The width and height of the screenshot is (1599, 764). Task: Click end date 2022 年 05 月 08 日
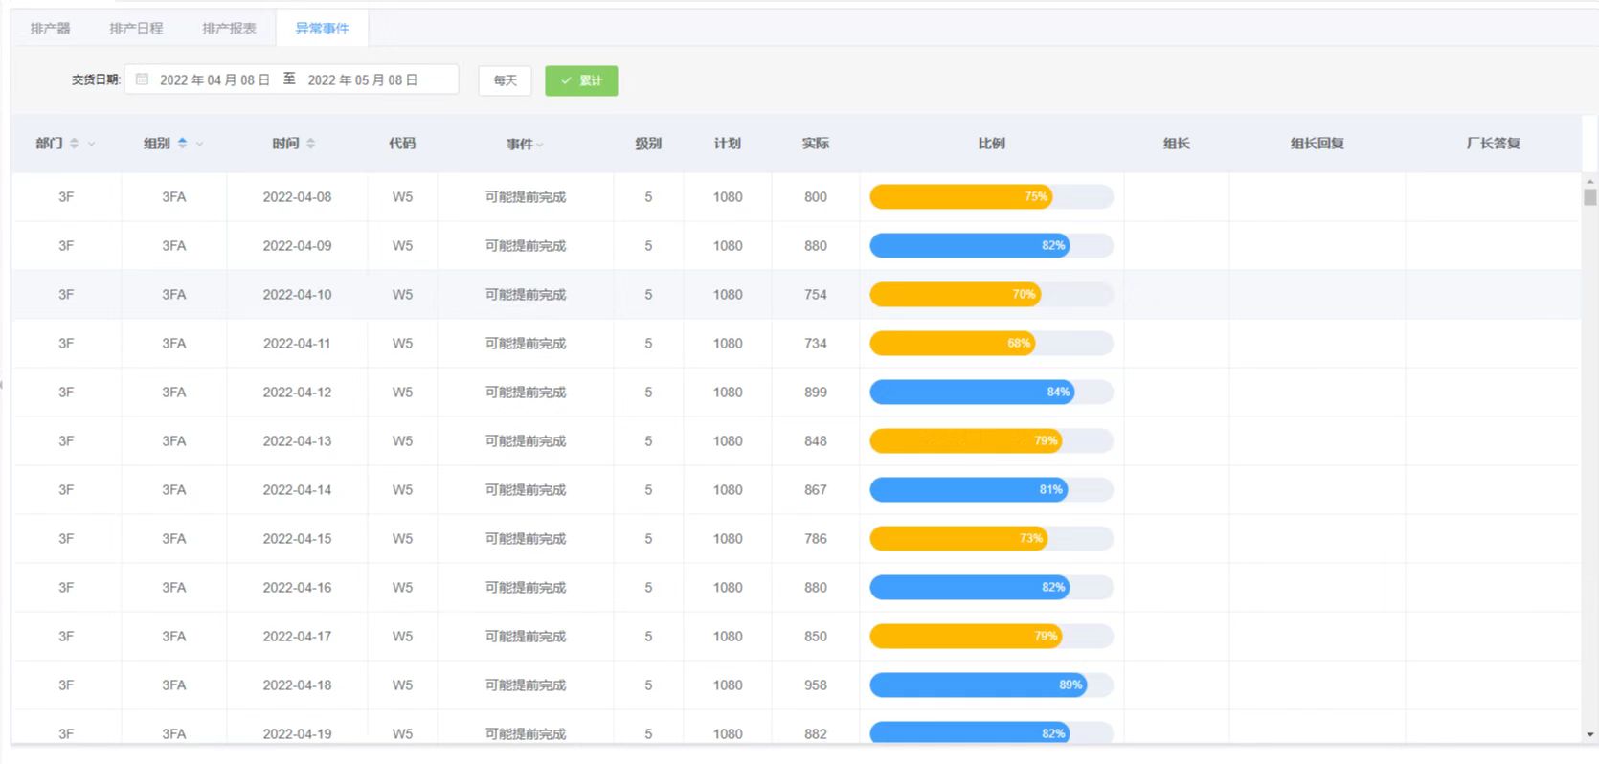(362, 80)
